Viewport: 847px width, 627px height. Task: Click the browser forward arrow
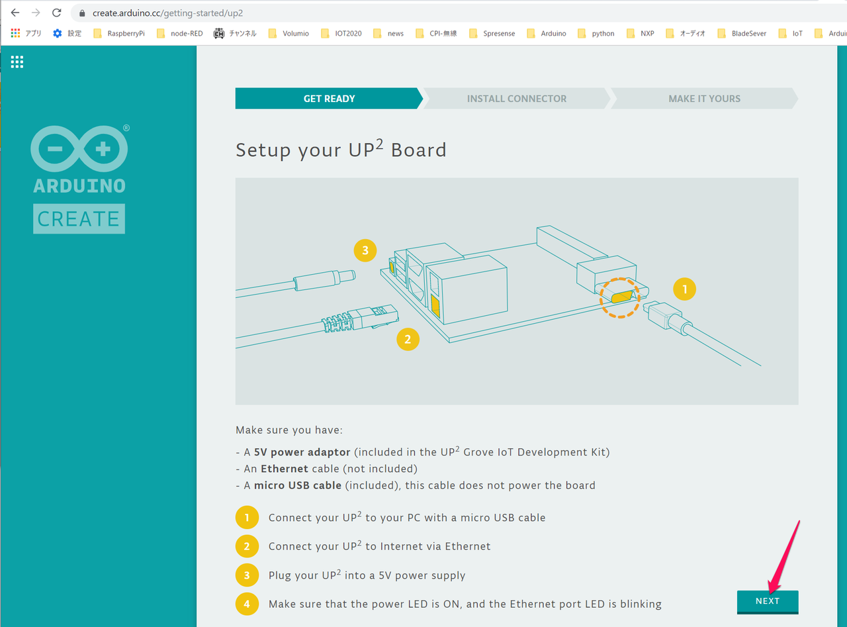[36, 13]
